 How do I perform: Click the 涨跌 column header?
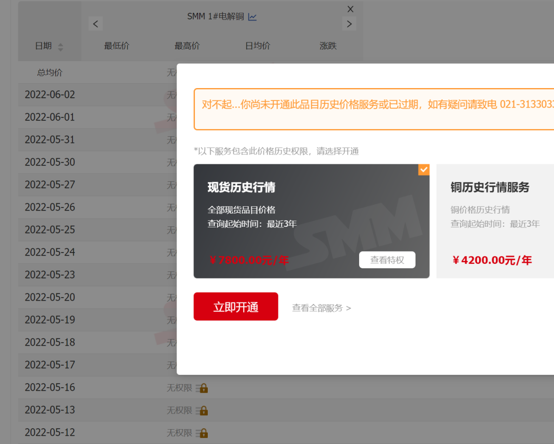click(328, 46)
